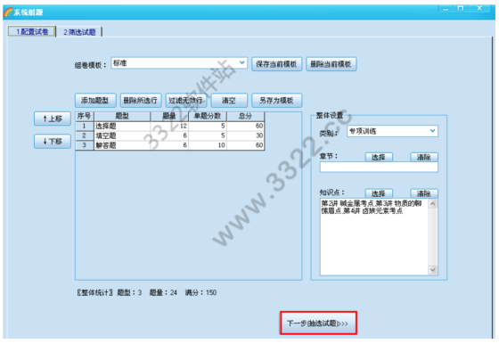This screenshot has height=344, width=499.
Task: Click the 知识点 box scrollbar down arrow
Action: point(432,270)
